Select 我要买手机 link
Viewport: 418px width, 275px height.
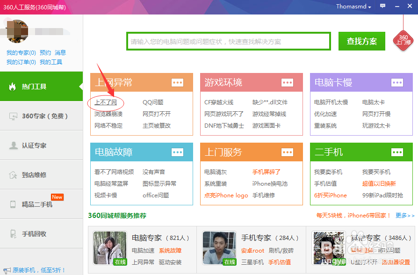pos(376,172)
